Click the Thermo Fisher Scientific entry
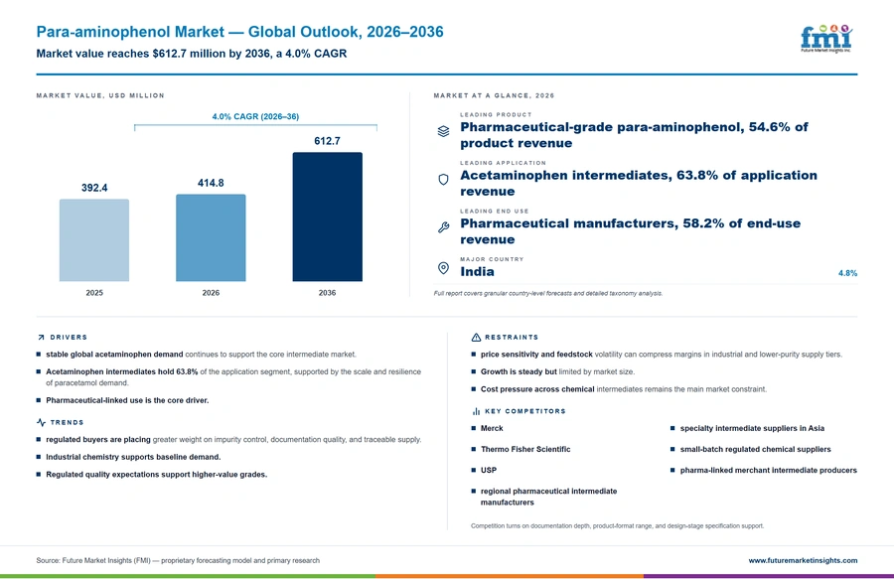Screen dimensions: 894x579 coord(525,449)
